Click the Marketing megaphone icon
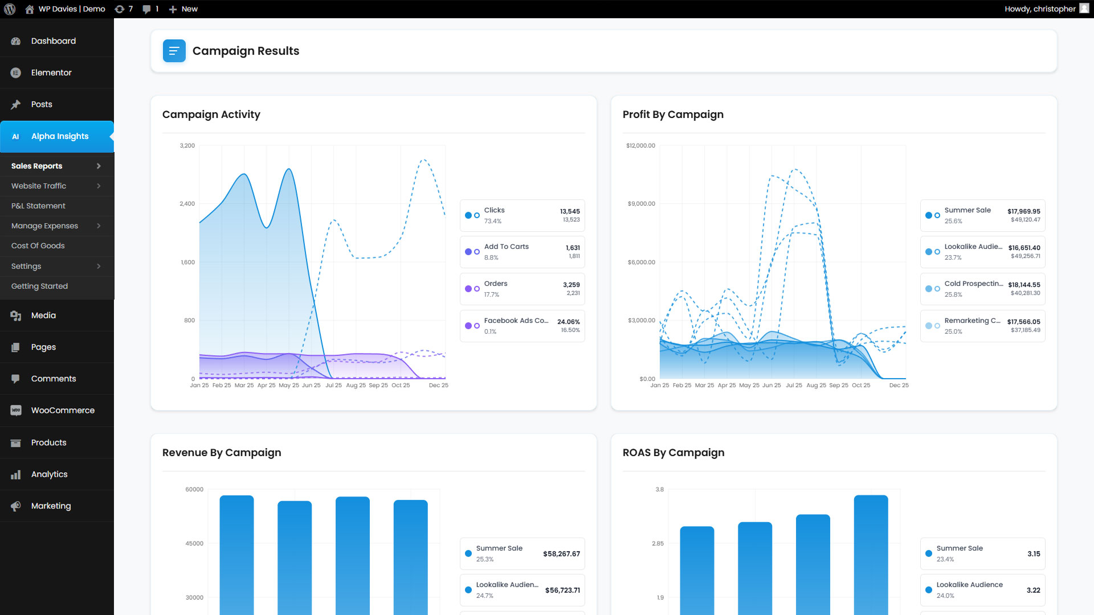 pos(16,506)
